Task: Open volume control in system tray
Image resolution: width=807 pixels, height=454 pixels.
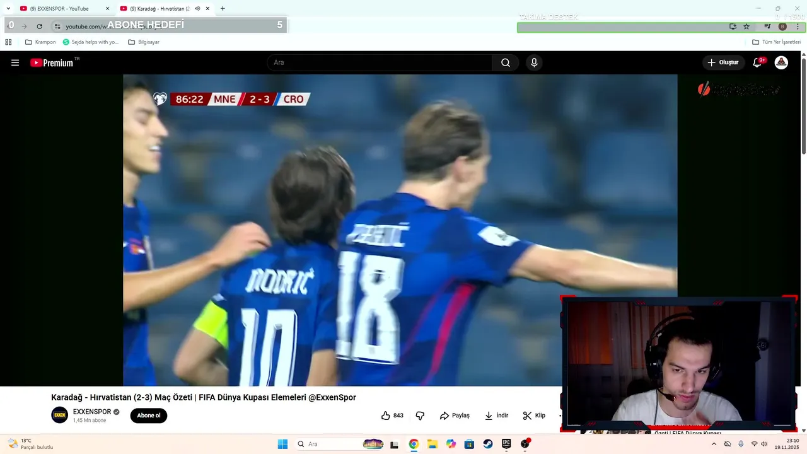Action: click(x=764, y=444)
